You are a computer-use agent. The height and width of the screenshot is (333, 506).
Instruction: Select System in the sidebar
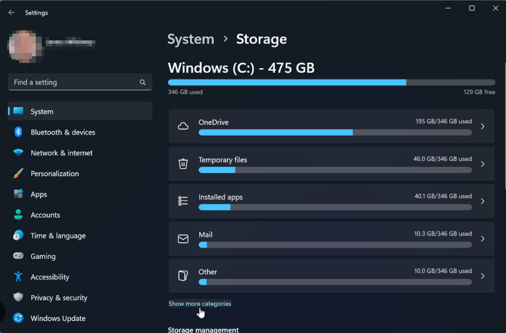[x=80, y=111]
